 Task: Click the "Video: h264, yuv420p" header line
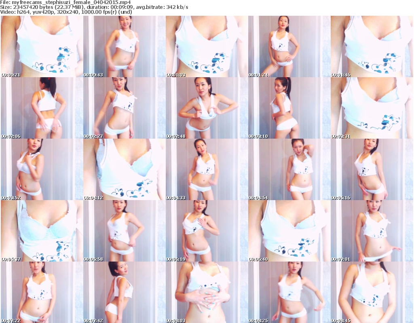point(66,12)
